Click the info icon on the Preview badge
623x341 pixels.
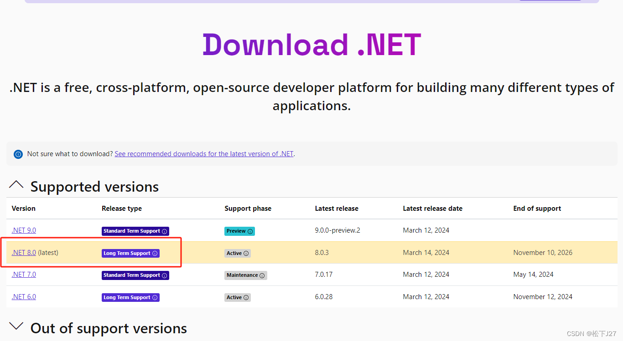(x=249, y=231)
